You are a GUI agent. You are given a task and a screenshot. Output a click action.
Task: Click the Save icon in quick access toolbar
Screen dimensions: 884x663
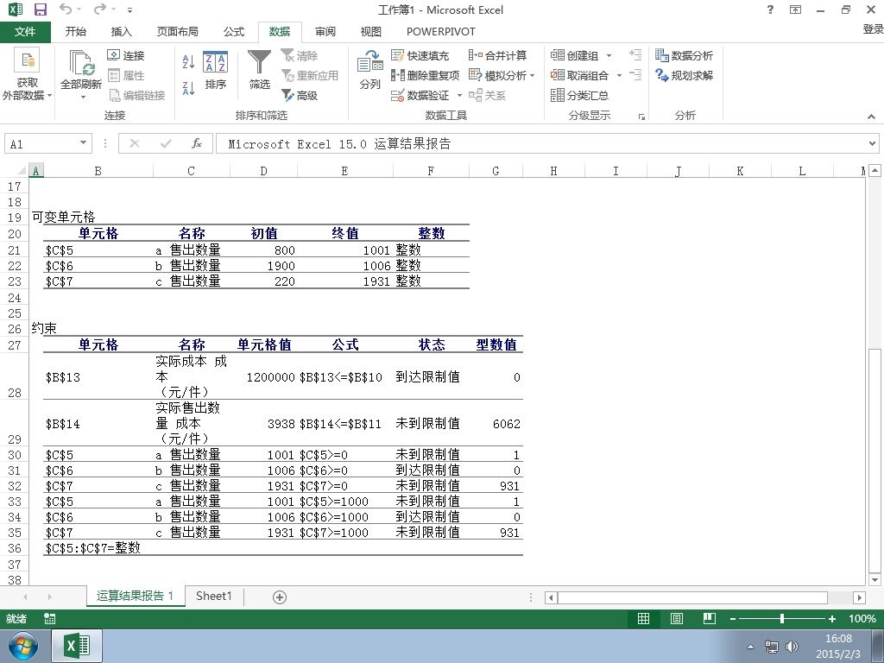tap(40, 9)
